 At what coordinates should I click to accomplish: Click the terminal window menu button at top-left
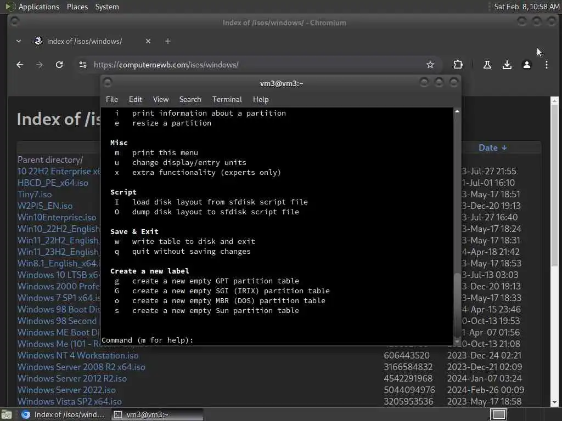(108, 83)
